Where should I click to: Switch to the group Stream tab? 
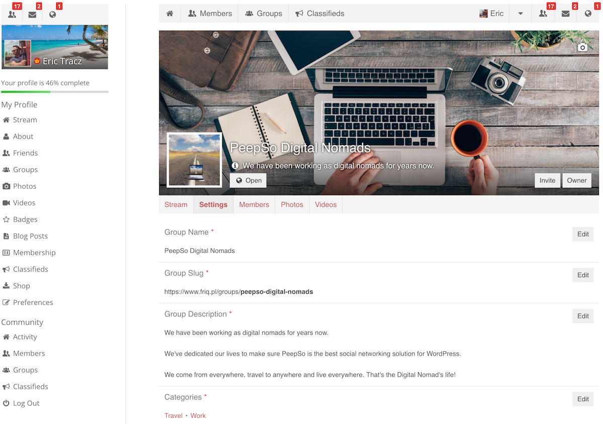pos(176,204)
